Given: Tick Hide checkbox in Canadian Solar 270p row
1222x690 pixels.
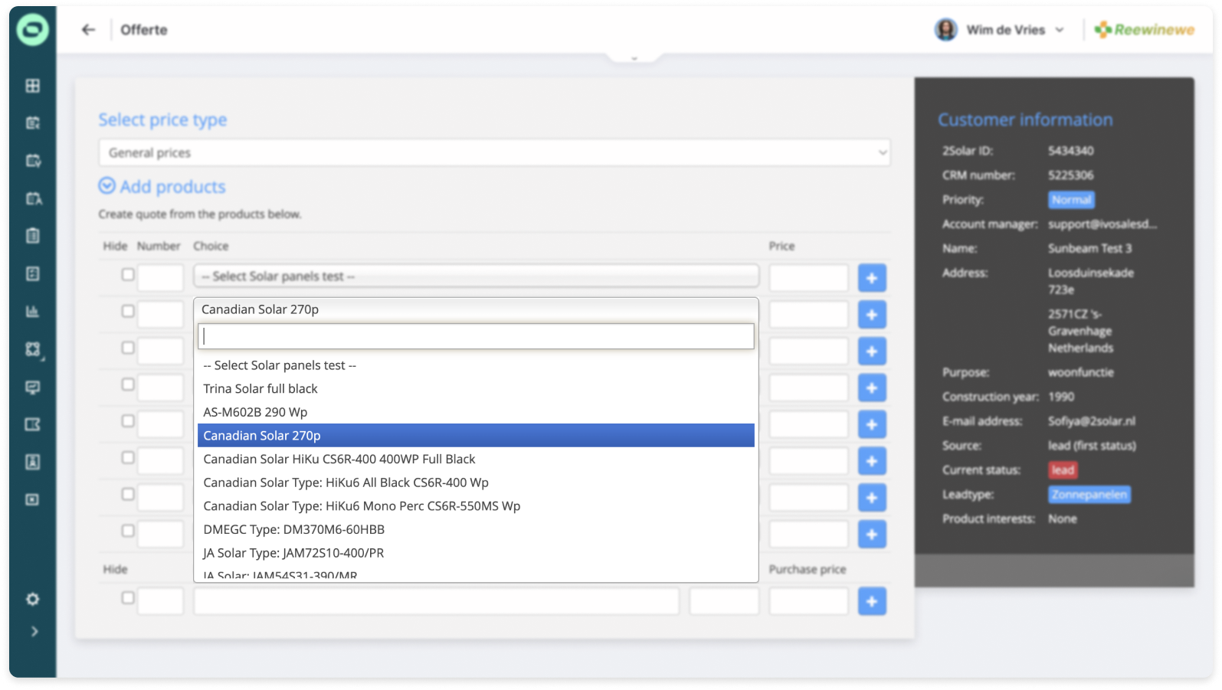Looking at the screenshot, I should click(128, 312).
